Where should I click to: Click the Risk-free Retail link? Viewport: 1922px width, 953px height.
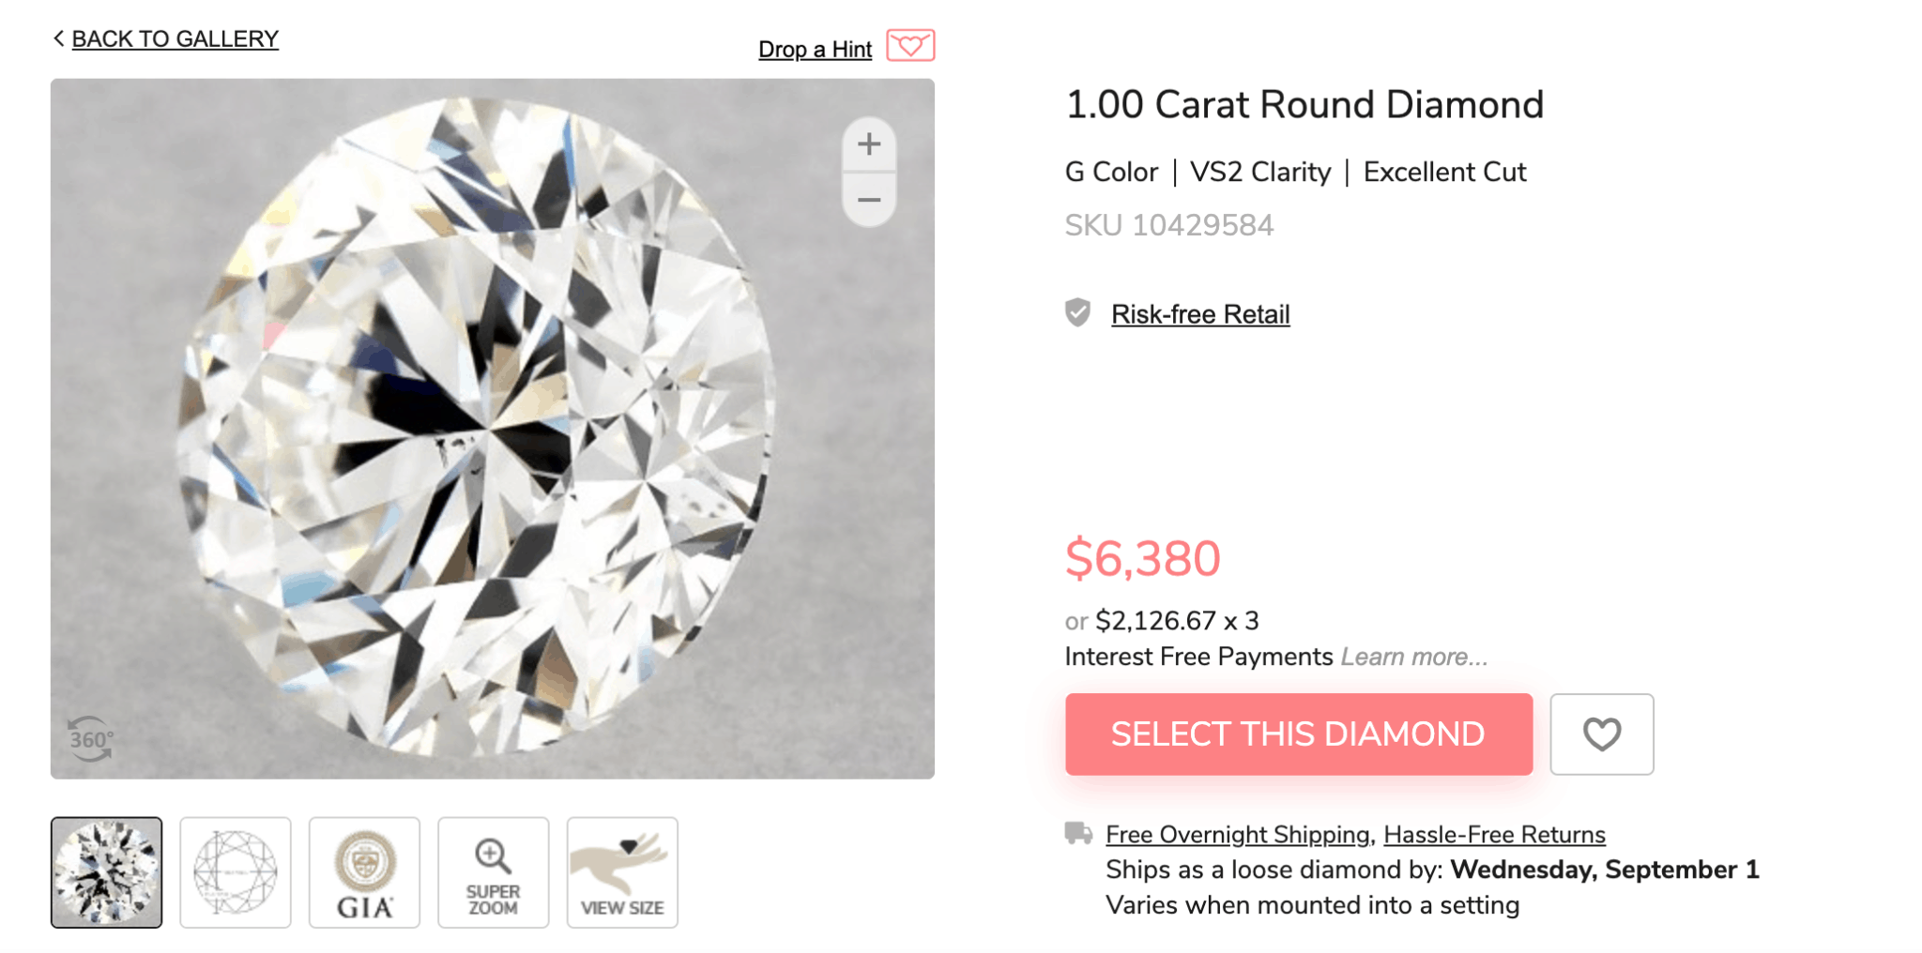[1200, 314]
